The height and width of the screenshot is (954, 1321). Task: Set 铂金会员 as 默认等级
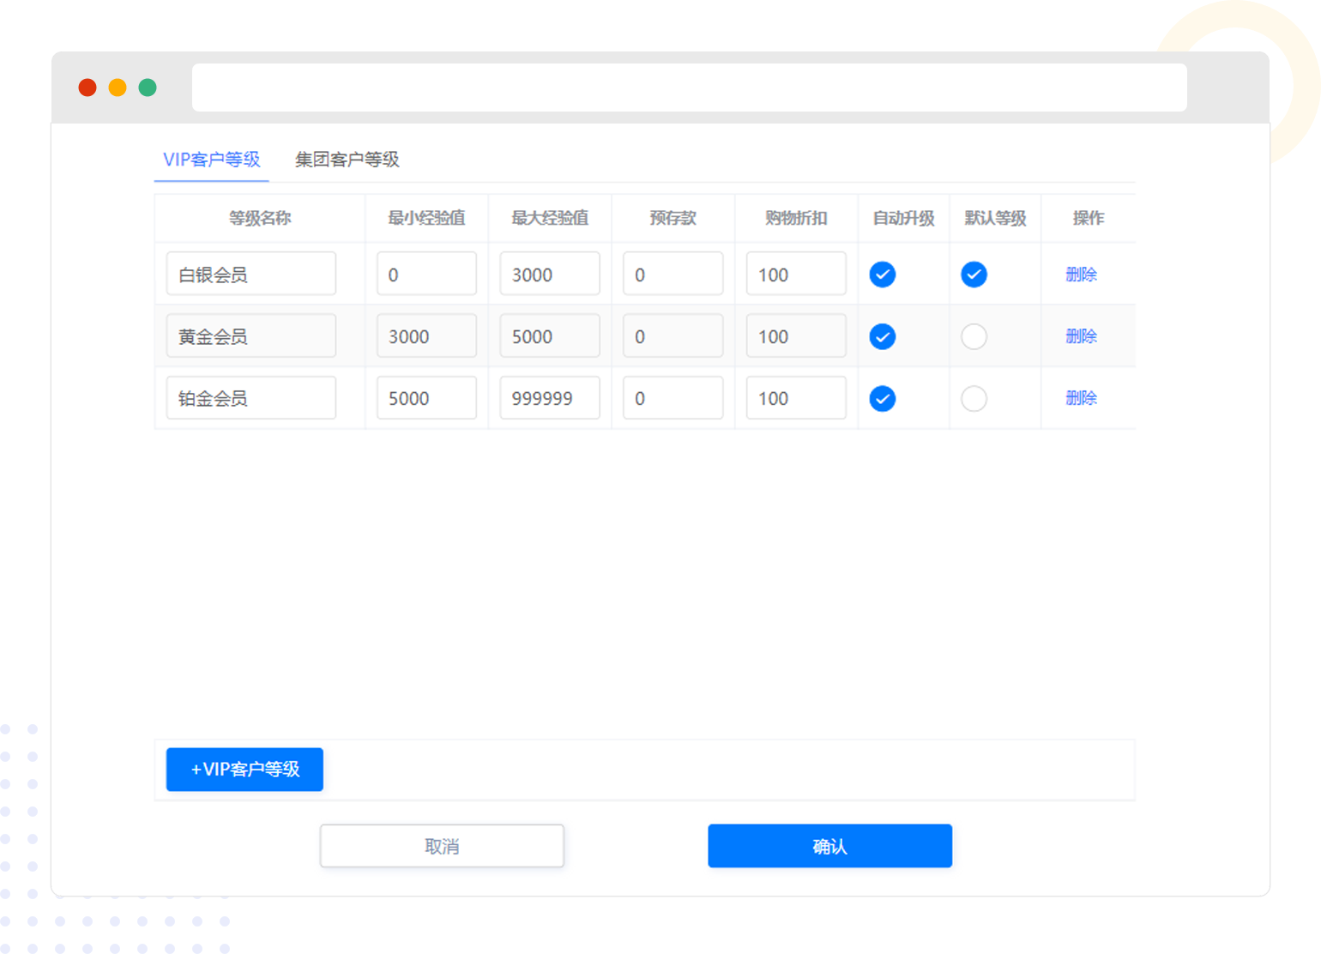[x=974, y=398]
